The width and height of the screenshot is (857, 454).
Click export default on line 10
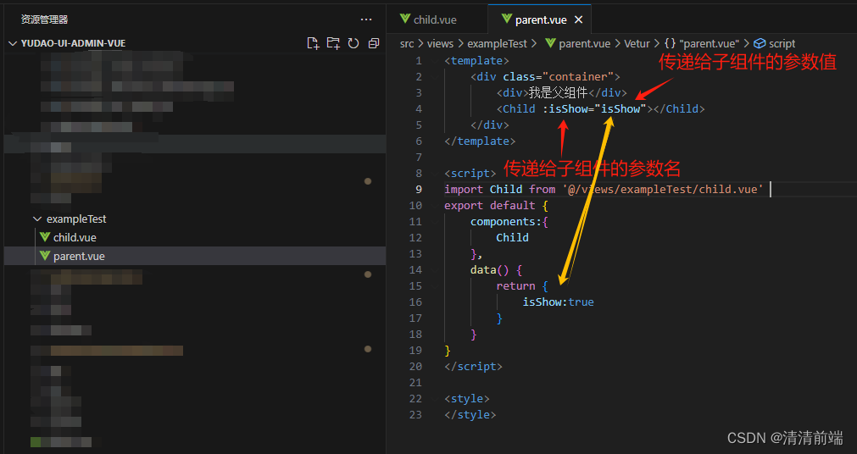(490, 206)
